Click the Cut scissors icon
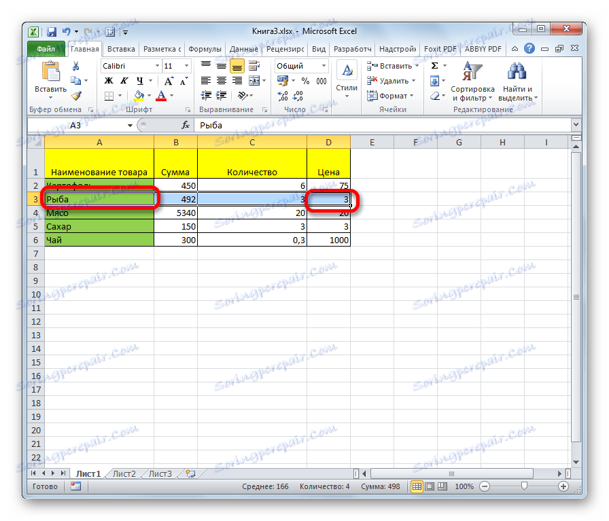This screenshot has width=609, height=521. point(75,66)
